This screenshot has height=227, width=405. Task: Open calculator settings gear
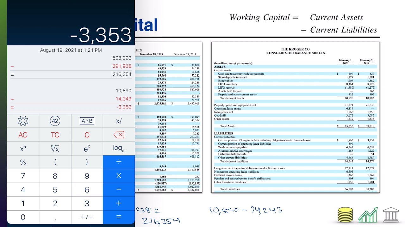point(23,121)
